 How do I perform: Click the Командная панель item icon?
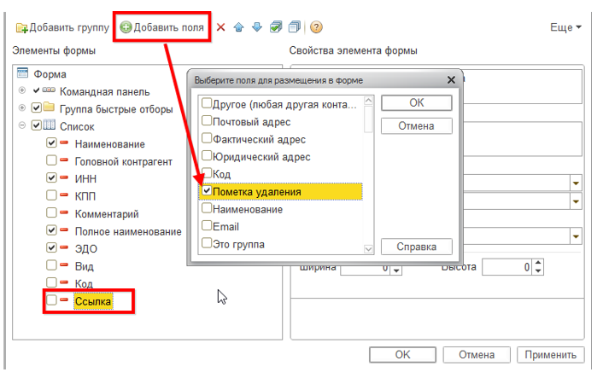pos(49,90)
